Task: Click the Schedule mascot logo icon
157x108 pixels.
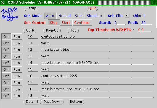Action: pos(10,14)
